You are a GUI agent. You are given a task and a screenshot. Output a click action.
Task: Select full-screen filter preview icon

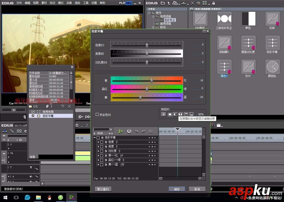pos(170,114)
